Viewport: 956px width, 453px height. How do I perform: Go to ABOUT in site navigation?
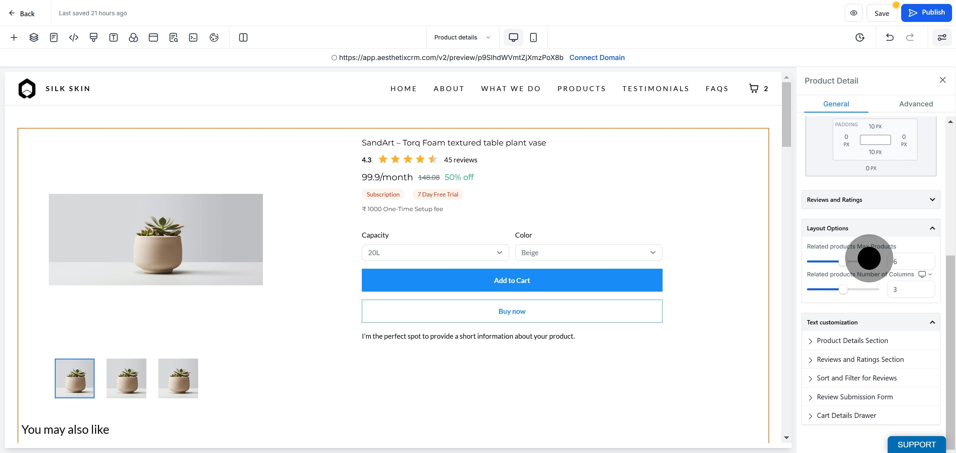[449, 88]
